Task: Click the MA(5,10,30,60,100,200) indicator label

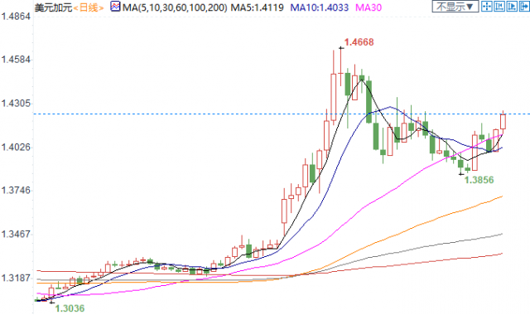Action: (175, 7)
